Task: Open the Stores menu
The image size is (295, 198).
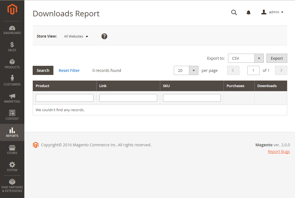Action: [x=12, y=150]
